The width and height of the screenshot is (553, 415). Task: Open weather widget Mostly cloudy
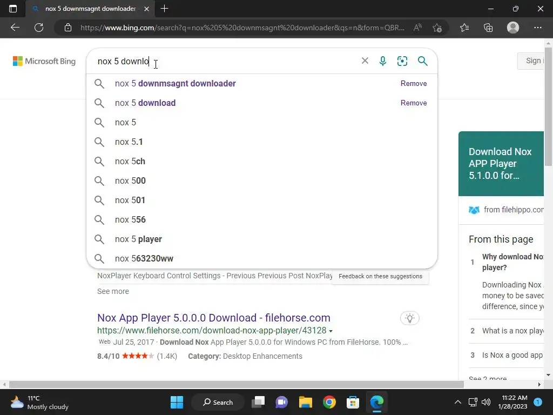(x=39, y=402)
